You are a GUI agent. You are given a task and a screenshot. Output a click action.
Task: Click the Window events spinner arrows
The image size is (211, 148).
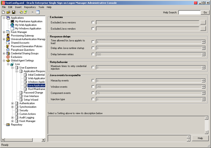tap(203, 87)
